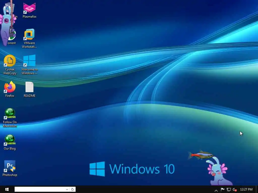Select the Our Blog desktop shortcut
The image size is (258, 193).
(x=10, y=142)
